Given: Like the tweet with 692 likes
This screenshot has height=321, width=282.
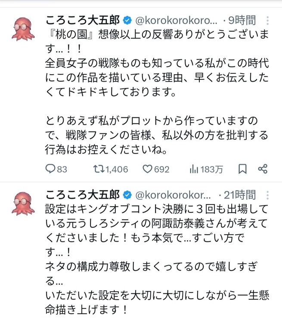Looking at the screenshot, I should 149,169.
